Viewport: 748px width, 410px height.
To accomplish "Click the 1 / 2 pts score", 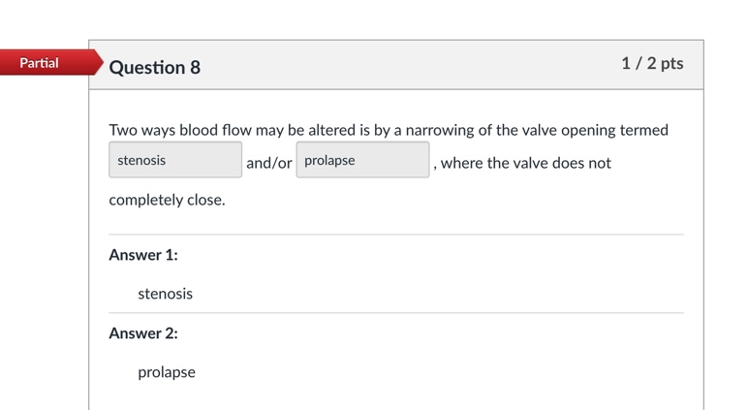I will 652,64.
